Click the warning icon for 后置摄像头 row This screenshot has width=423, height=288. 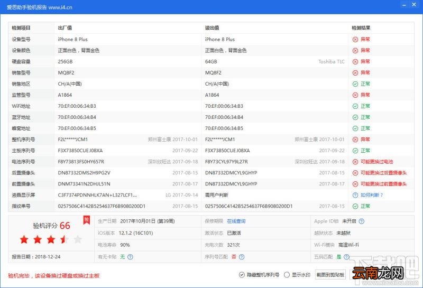coord(355,173)
